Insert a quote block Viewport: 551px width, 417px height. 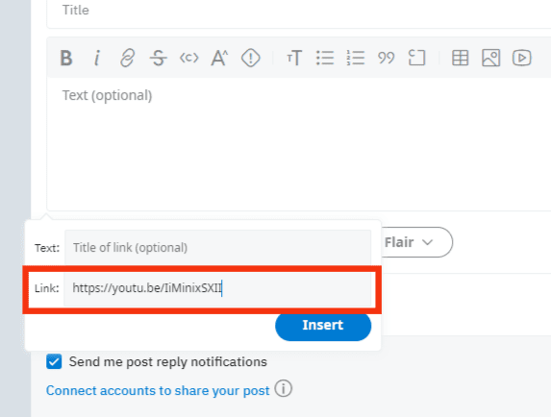(386, 58)
